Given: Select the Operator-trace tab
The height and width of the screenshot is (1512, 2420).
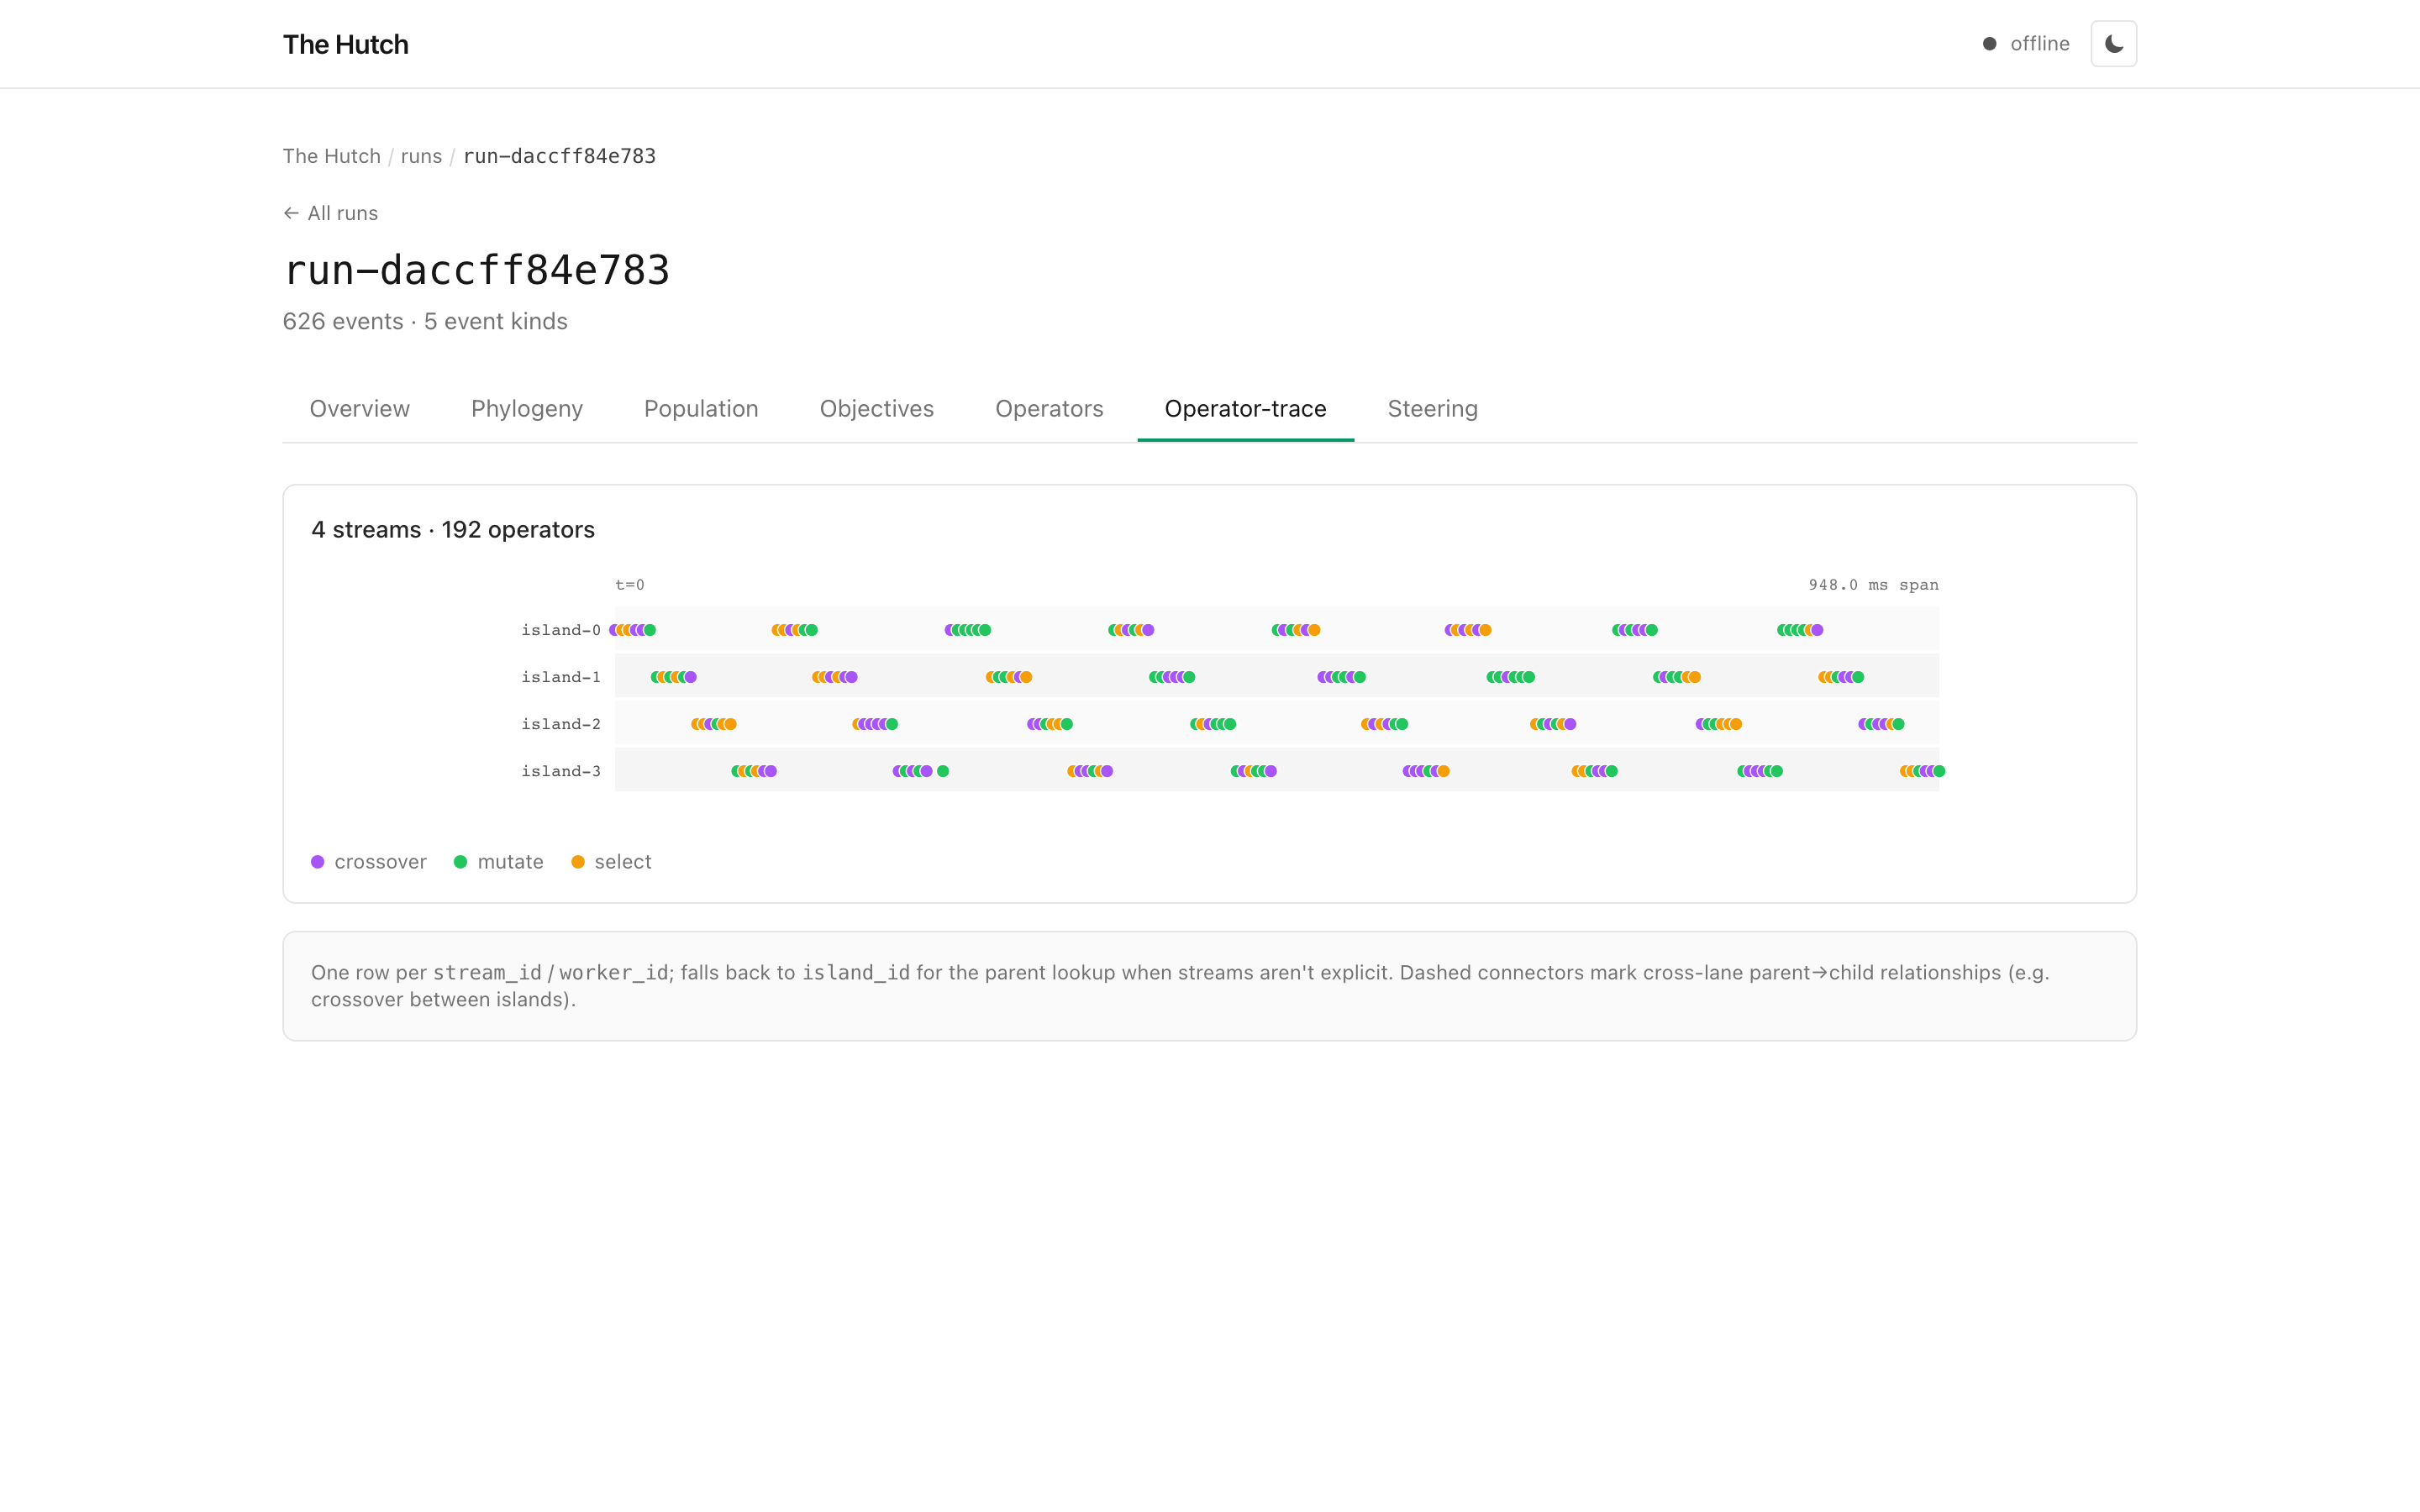Looking at the screenshot, I should click(1246, 409).
